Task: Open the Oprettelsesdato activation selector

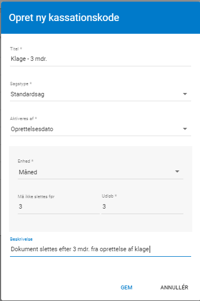Action: coord(100,129)
